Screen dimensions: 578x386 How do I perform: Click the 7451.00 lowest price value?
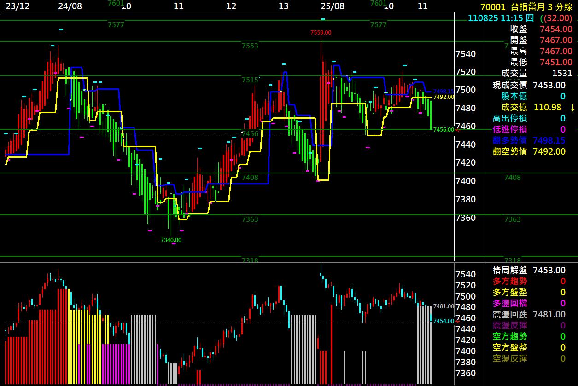(556, 62)
